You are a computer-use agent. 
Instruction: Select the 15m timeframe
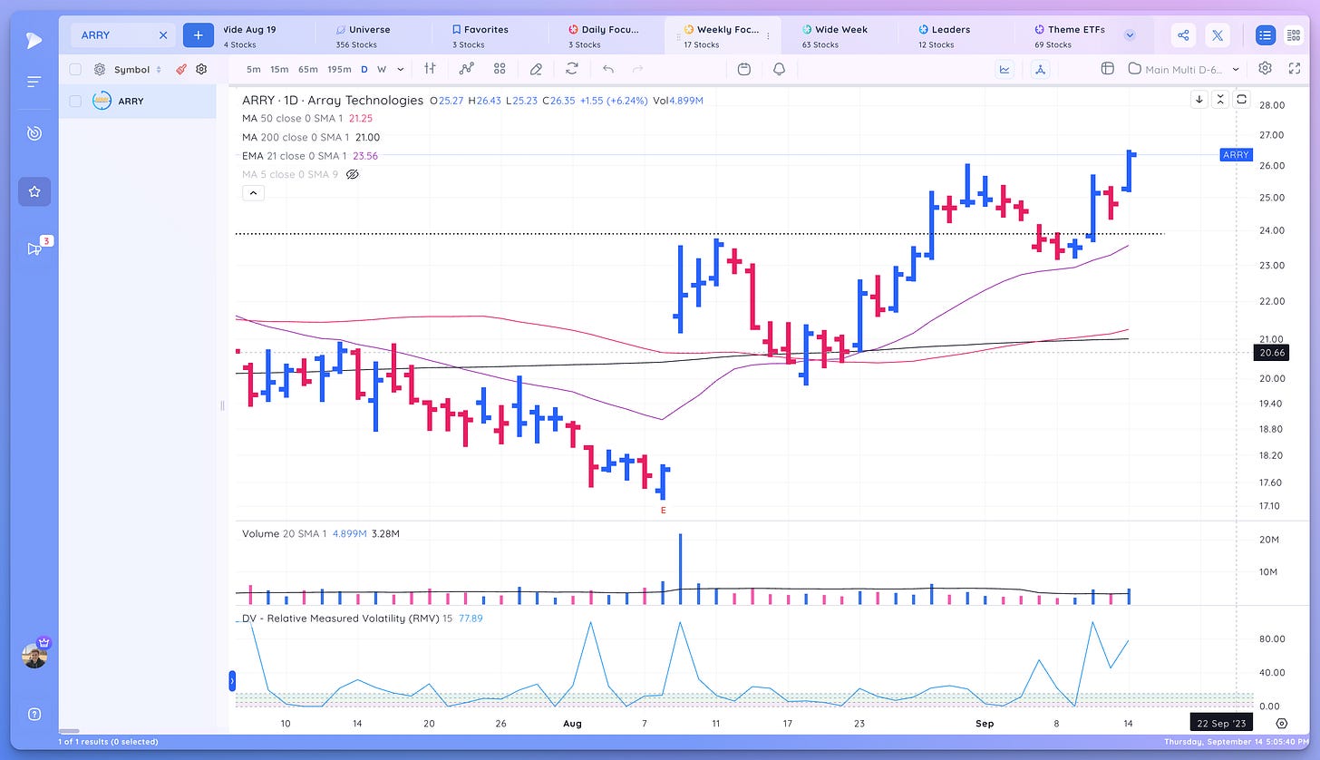[279, 69]
